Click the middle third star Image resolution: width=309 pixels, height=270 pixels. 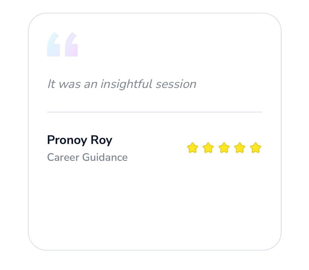click(224, 148)
